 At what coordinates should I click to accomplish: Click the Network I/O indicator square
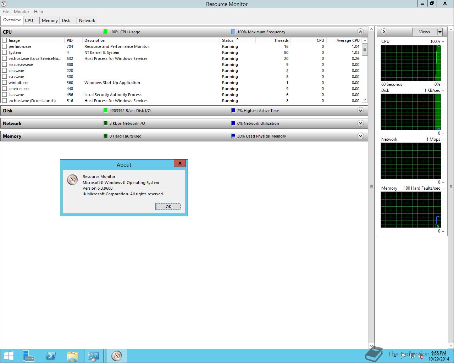click(x=105, y=123)
